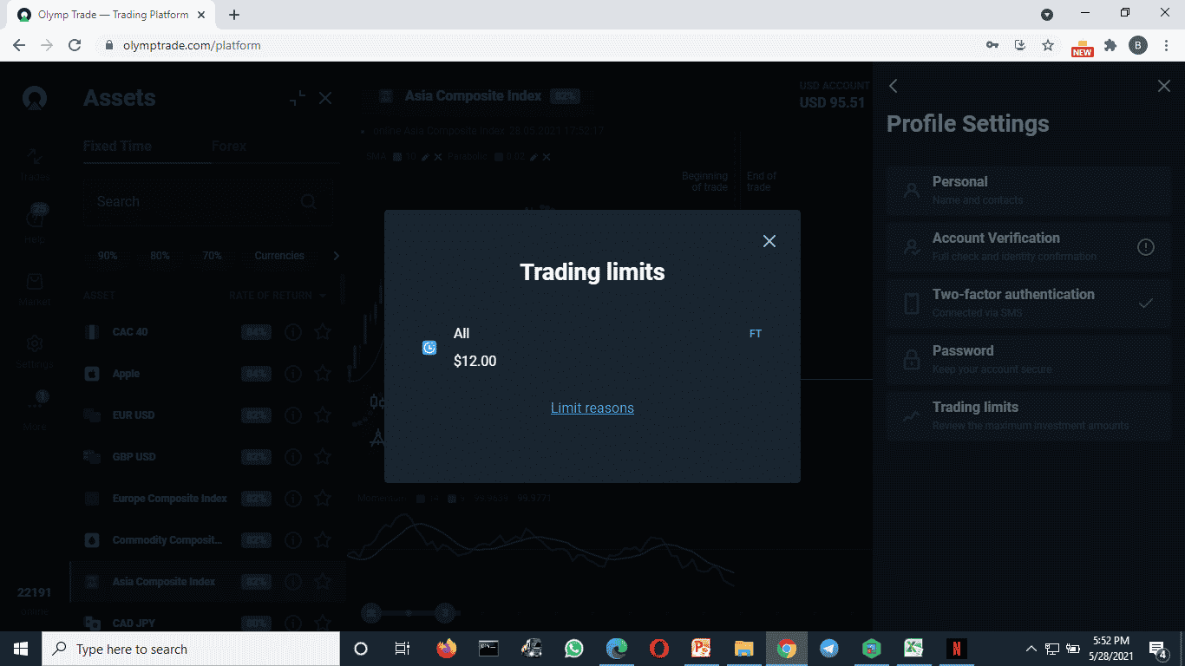Screen dimensions: 1185x666
Task: Open Market in the left sidebar
Action: point(35,290)
